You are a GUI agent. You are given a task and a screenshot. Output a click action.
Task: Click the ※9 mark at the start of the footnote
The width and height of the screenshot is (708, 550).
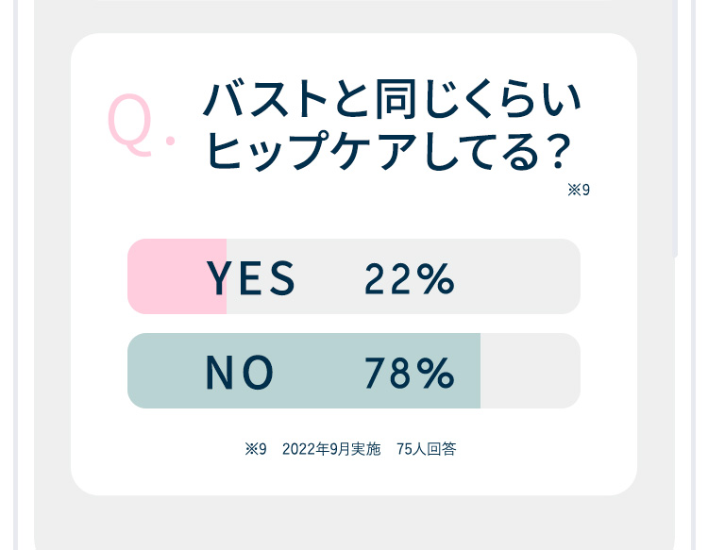coord(256,449)
